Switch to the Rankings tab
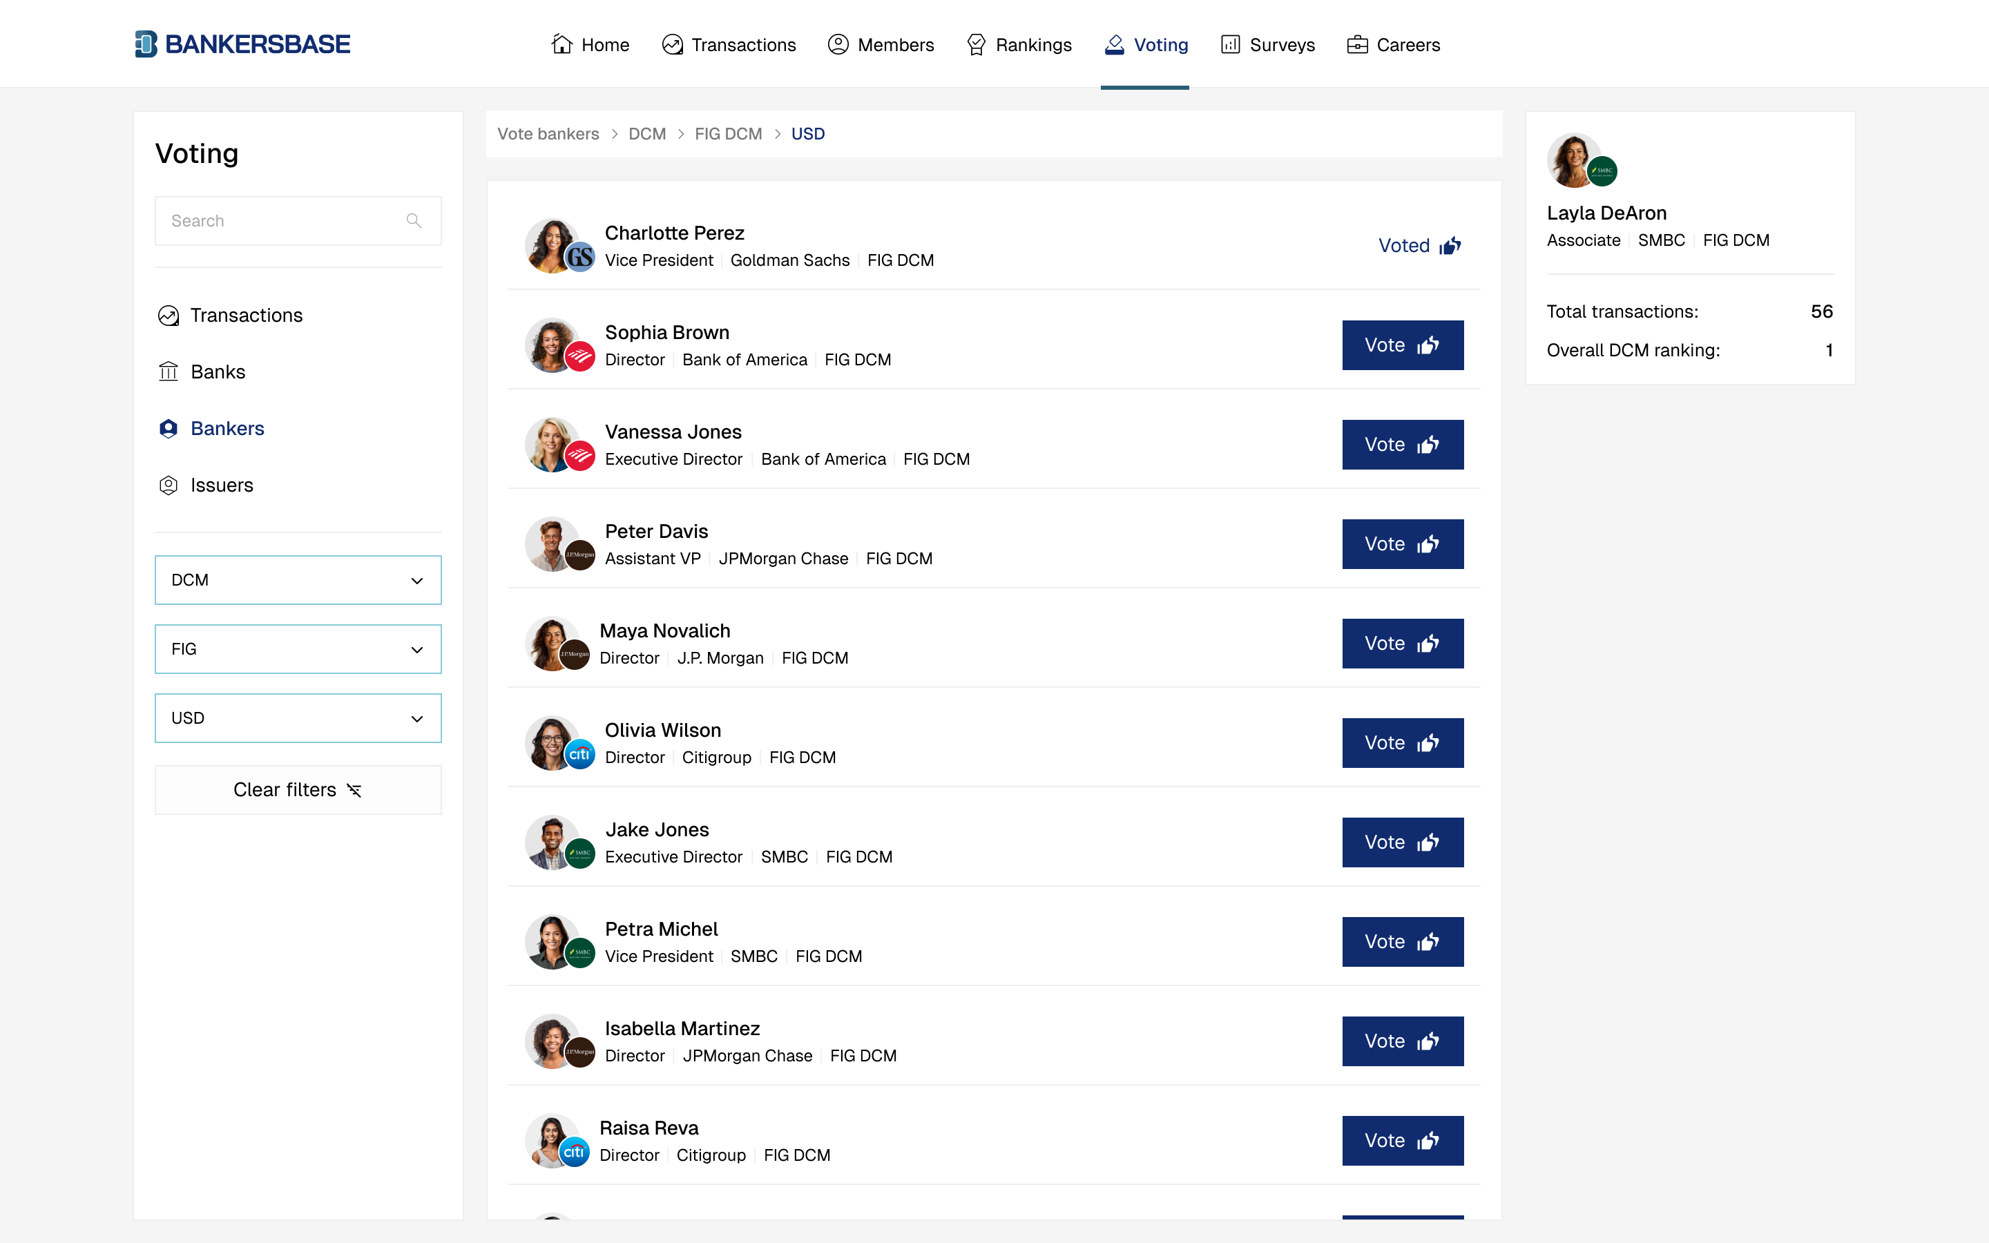Screen dimensions: 1989x1243 [1019, 44]
